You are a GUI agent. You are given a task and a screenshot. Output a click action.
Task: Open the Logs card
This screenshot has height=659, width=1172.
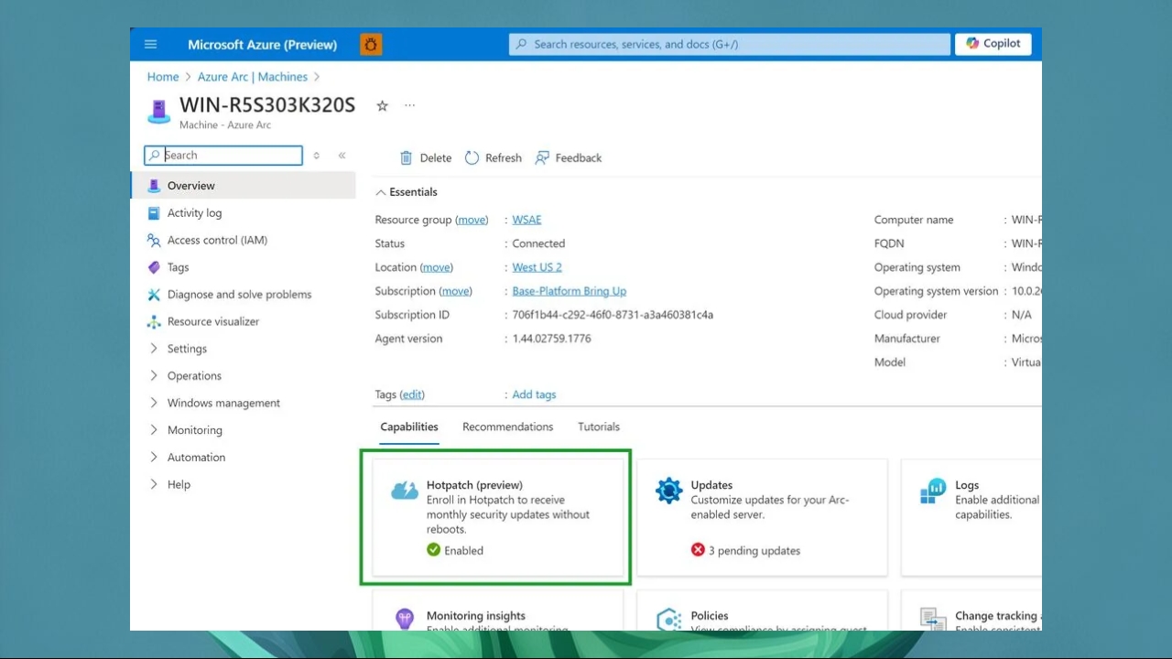[971, 517]
